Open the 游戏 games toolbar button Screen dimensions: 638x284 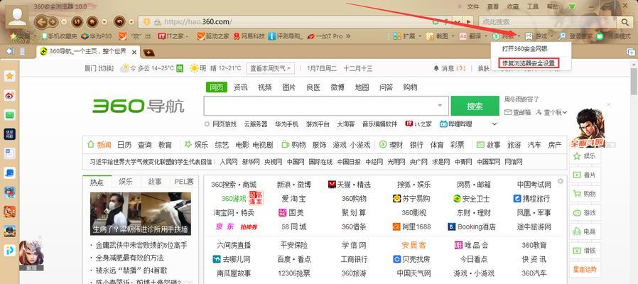(x=536, y=36)
